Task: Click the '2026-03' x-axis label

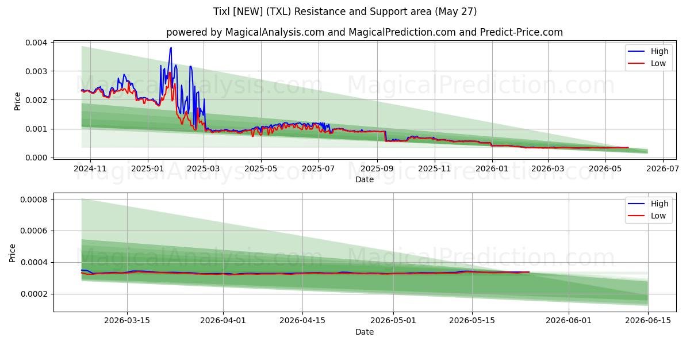Action: click(x=548, y=169)
